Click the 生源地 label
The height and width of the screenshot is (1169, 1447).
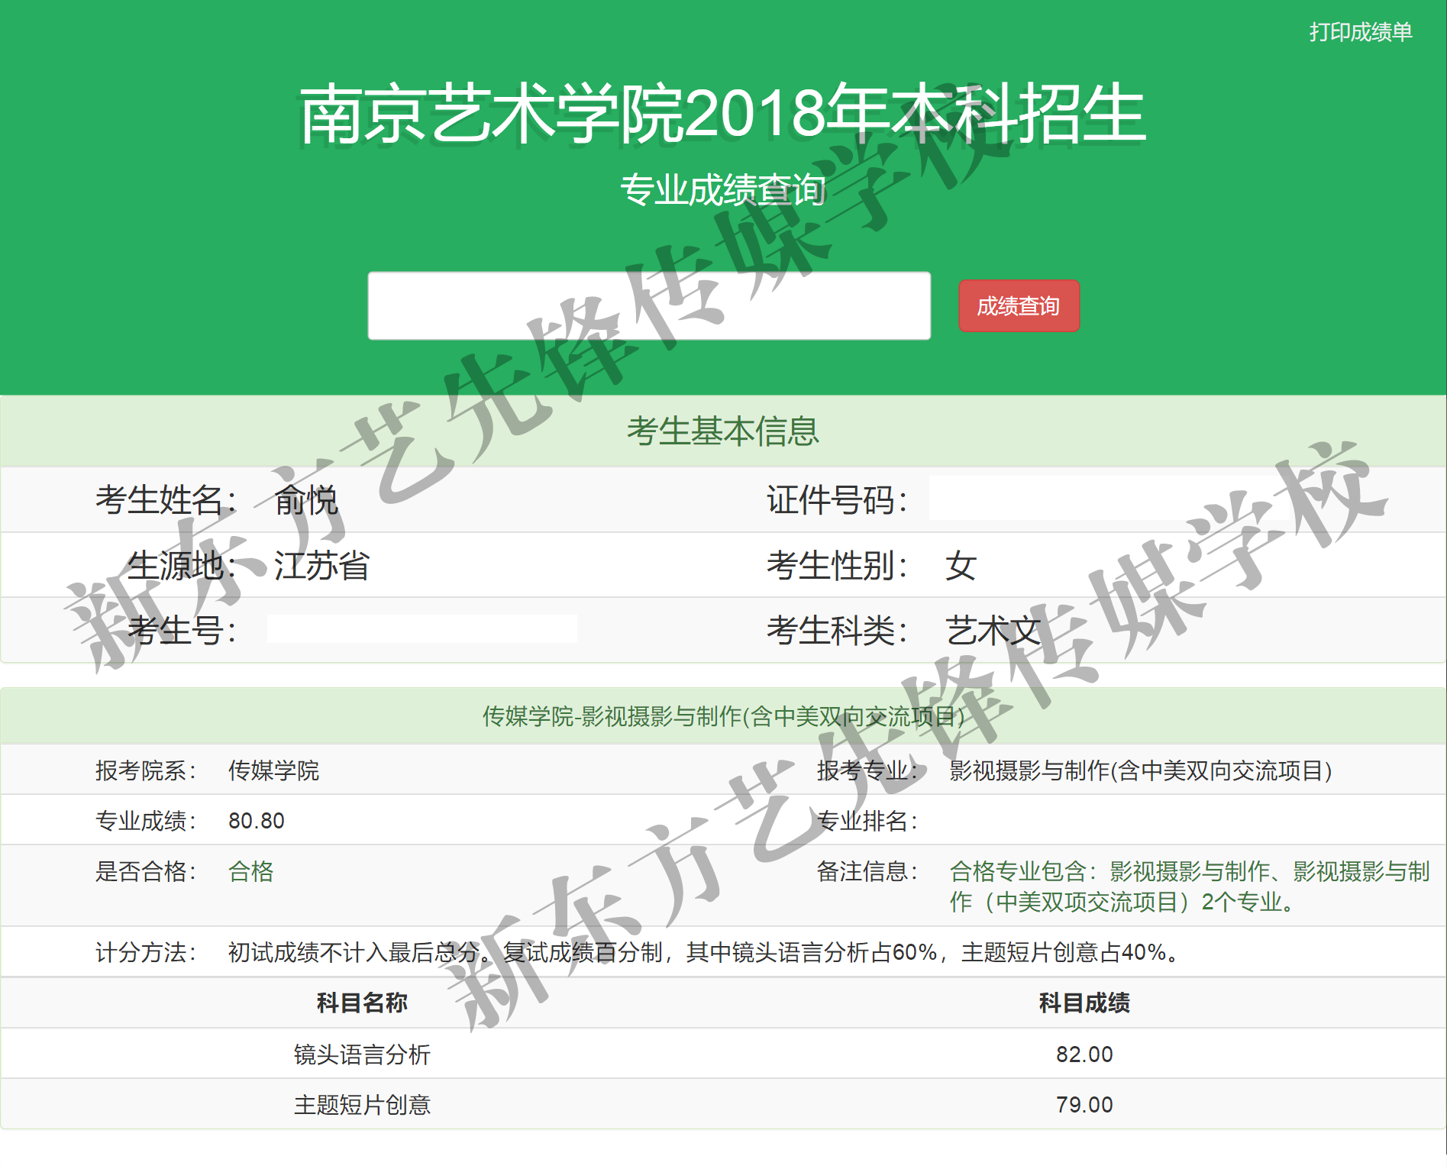pyautogui.click(x=182, y=566)
